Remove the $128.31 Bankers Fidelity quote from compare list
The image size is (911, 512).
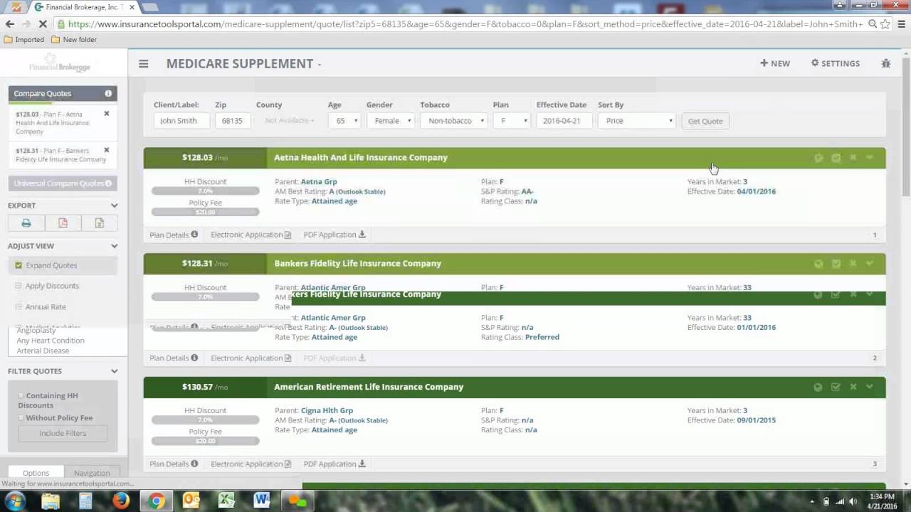107,150
